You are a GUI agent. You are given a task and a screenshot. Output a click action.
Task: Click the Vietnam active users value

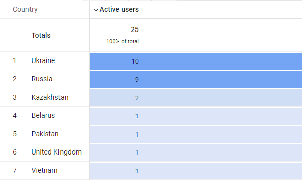pos(137,171)
